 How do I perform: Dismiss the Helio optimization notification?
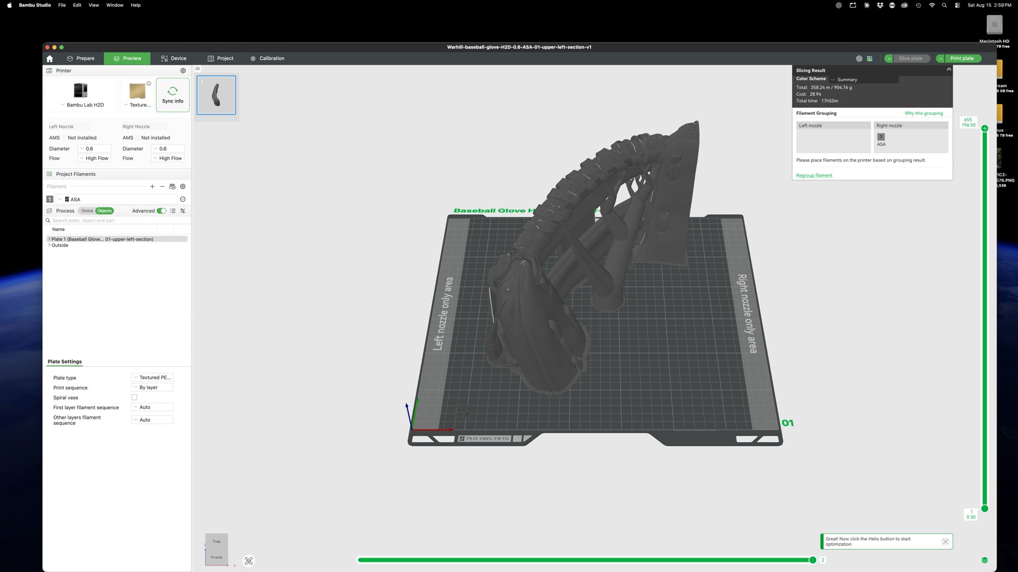(x=945, y=541)
